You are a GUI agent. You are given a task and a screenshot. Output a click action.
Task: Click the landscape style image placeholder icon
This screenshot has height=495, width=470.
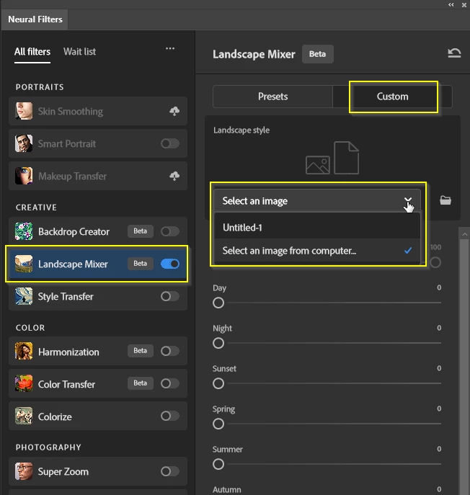[318, 165]
